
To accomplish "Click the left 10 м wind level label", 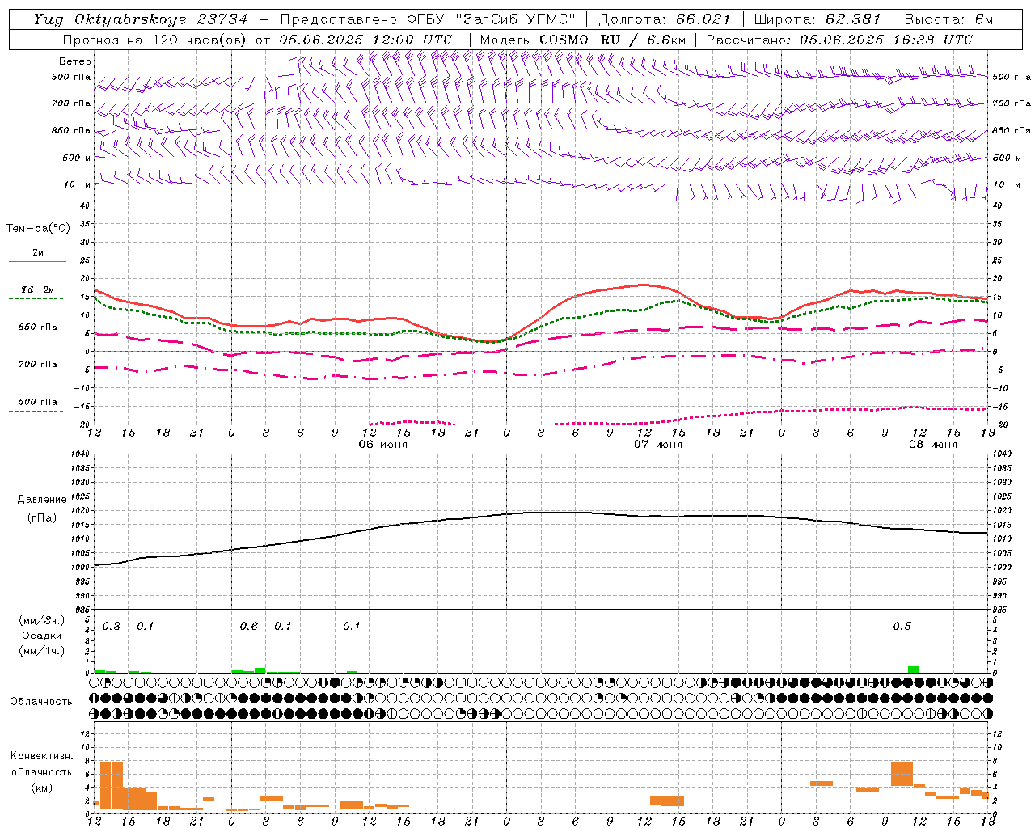I will click(x=77, y=184).
